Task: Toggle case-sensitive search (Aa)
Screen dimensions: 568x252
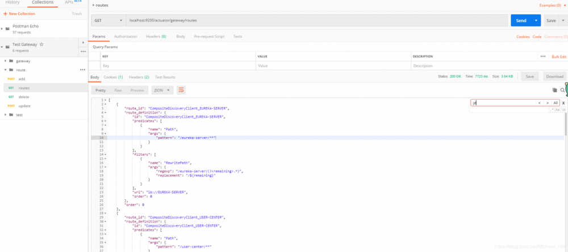Action: [x=557, y=110]
